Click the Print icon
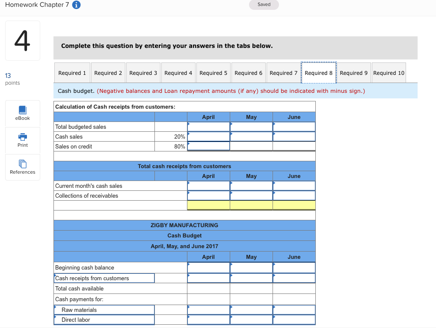Viewport: 436px width, 329px height. pos(23,140)
